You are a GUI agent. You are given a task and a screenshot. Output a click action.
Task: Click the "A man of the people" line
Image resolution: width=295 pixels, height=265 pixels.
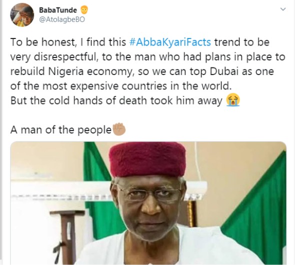click(x=61, y=130)
